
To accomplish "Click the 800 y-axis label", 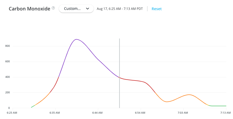I will [x=7, y=46].
